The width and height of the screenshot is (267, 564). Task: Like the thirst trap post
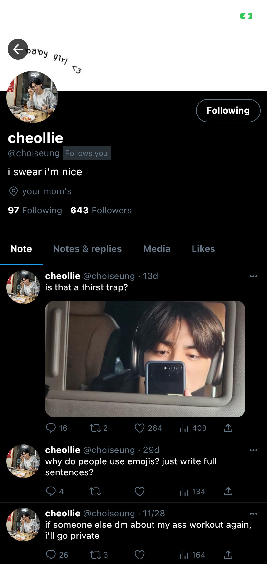pos(140,428)
